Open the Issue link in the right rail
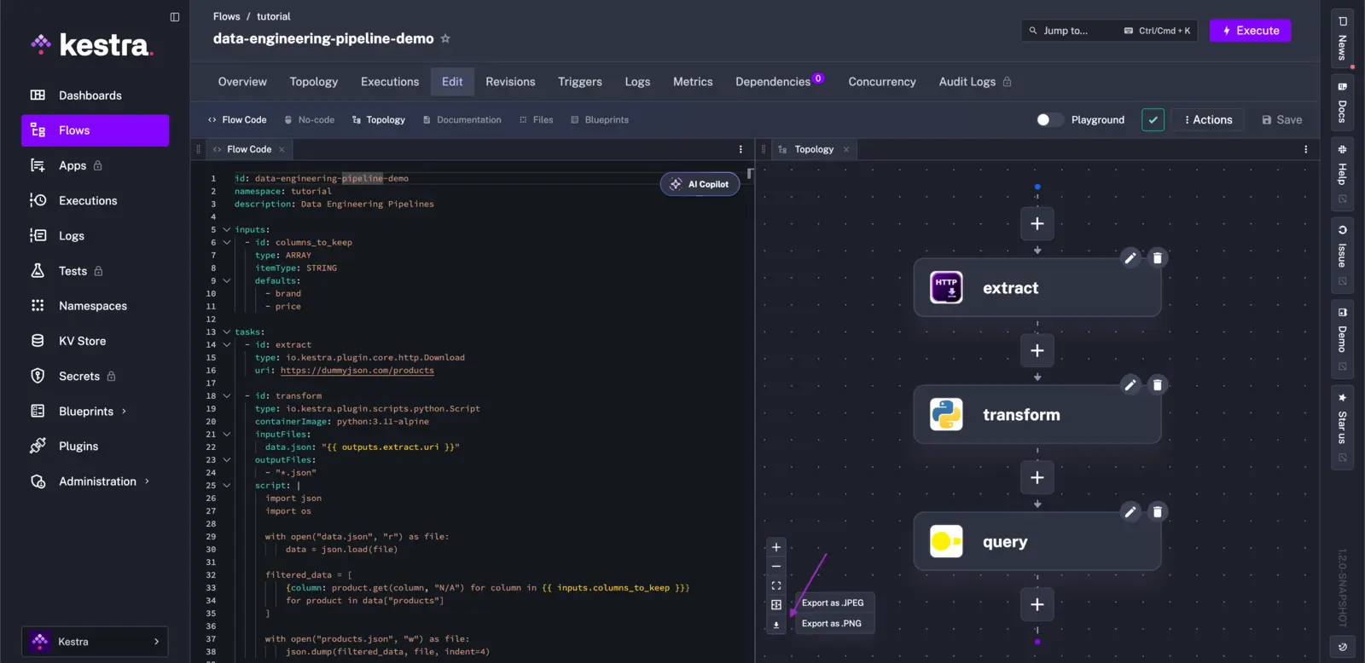 coord(1342,255)
